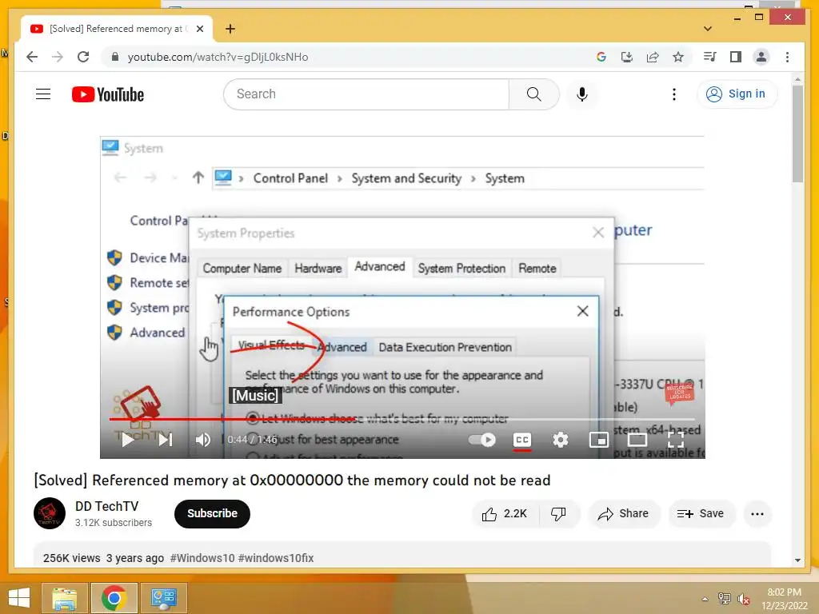Enter full screen mode
Image resolution: width=819 pixels, height=614 pixels.
[676, 440]
